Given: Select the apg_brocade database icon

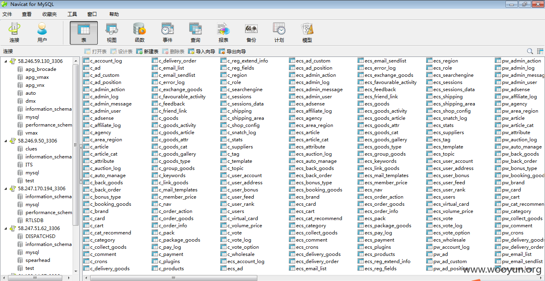Looking at the screenshot, I should [20, 69].
